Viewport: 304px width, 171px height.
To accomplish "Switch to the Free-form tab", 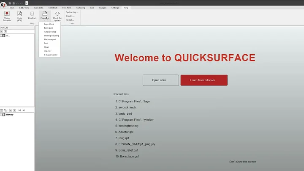I will (67, 8).
